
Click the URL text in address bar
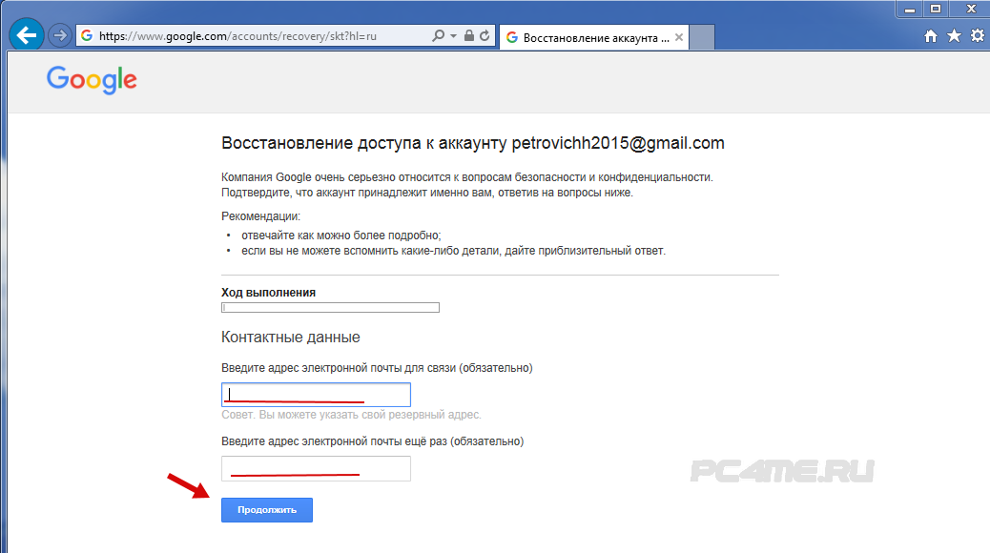(x=237, y=36)
